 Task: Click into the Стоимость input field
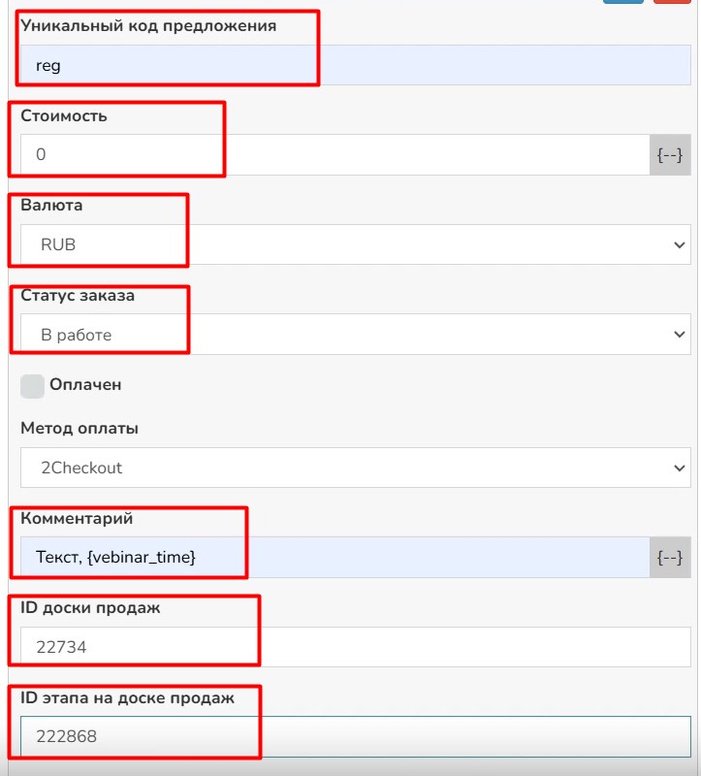335,154
